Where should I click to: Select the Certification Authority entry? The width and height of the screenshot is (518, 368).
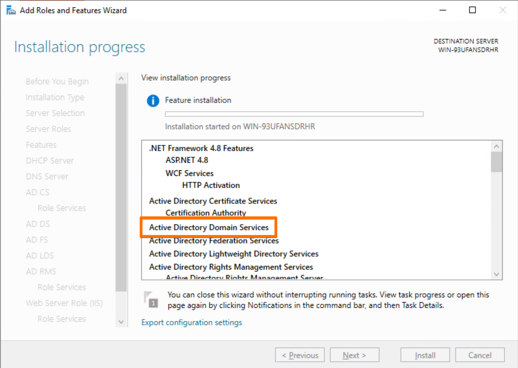[206, 213]
